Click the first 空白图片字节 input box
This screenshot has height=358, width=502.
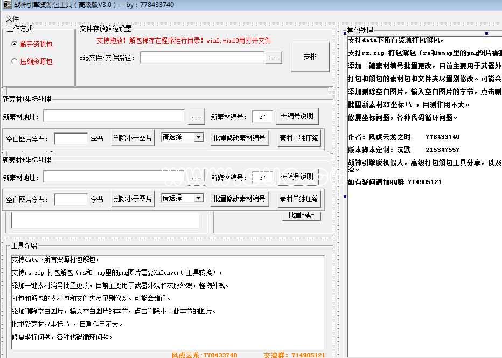(x=71, y=139)
